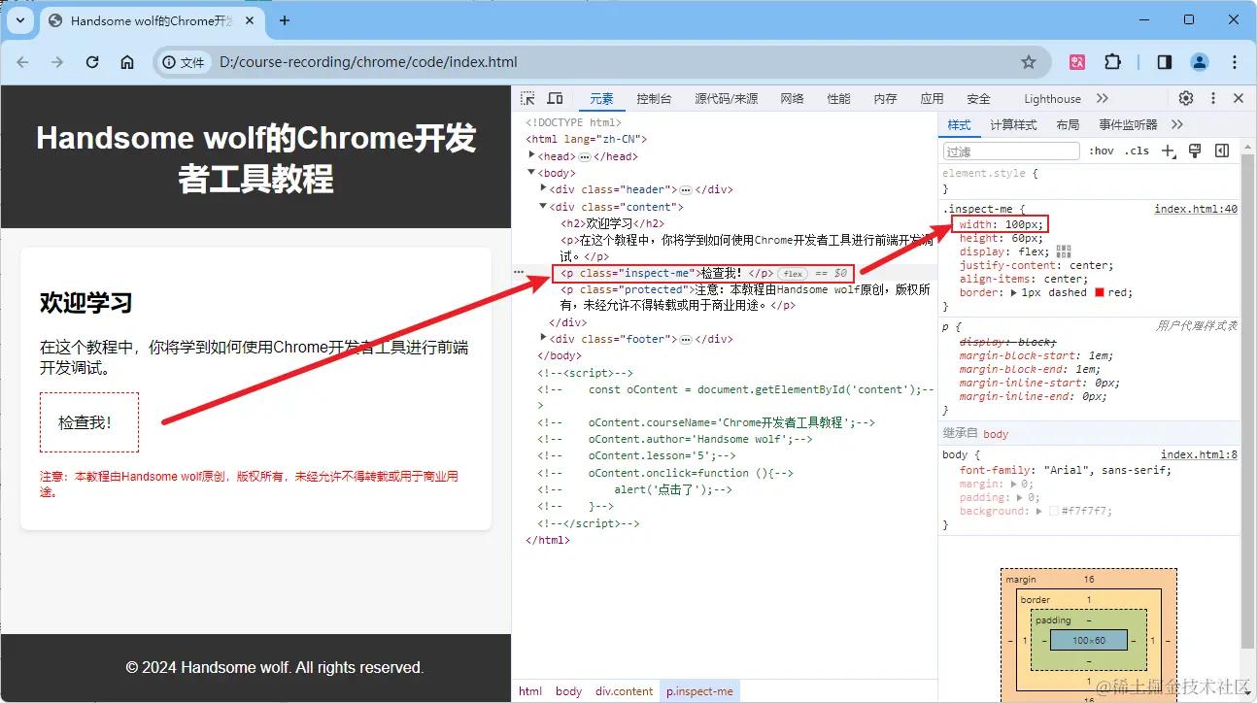Click the 检查我! dashed box on page
1257x703 pixels.
pos(89,422)
